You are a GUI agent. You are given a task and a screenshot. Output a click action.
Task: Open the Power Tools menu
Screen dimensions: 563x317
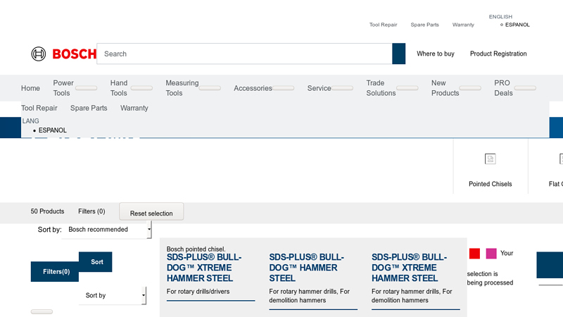click(x=63, y=88)
